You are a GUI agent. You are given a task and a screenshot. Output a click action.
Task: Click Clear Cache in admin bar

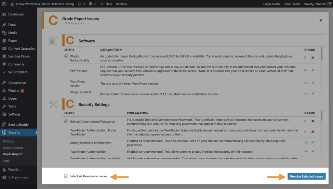point(292,4)
